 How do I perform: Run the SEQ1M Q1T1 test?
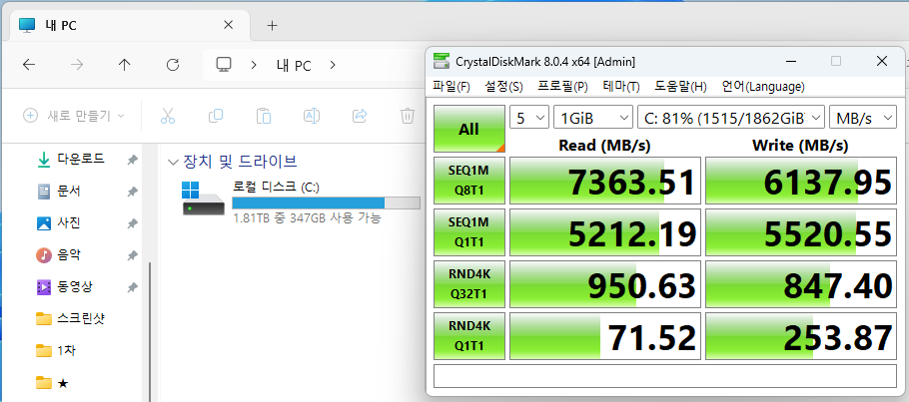[x=469, y=232]
